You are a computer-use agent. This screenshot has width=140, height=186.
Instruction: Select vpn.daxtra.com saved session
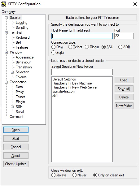[x=64, y=91]
